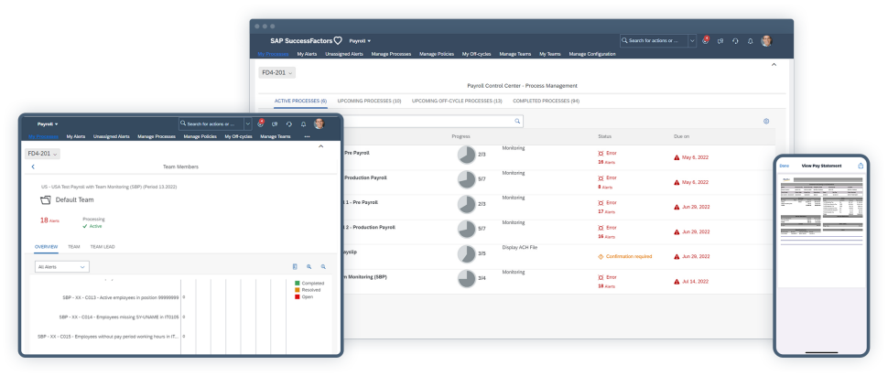Open the headset support icon in desktop header
The height and width of the screenshot is (376, 888).
[735, 41]
